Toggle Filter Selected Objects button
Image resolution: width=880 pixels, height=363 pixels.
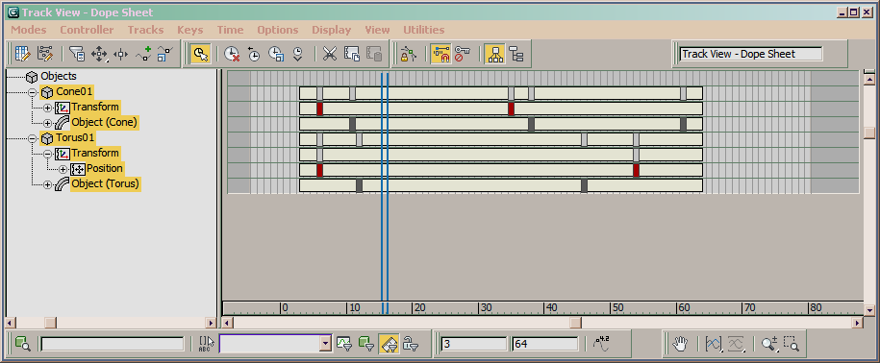(366, 344)
